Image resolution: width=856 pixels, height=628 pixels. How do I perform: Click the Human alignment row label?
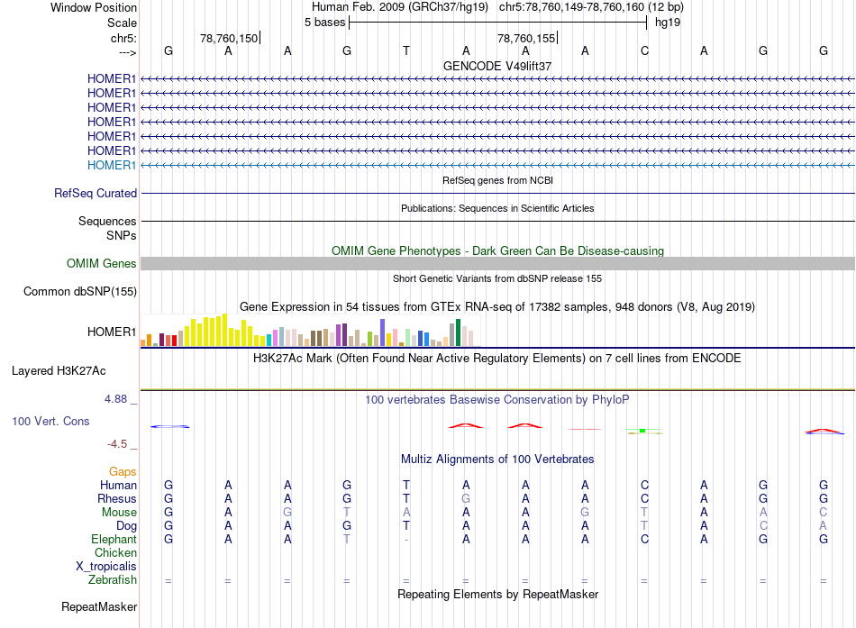(x=118, y=486)
